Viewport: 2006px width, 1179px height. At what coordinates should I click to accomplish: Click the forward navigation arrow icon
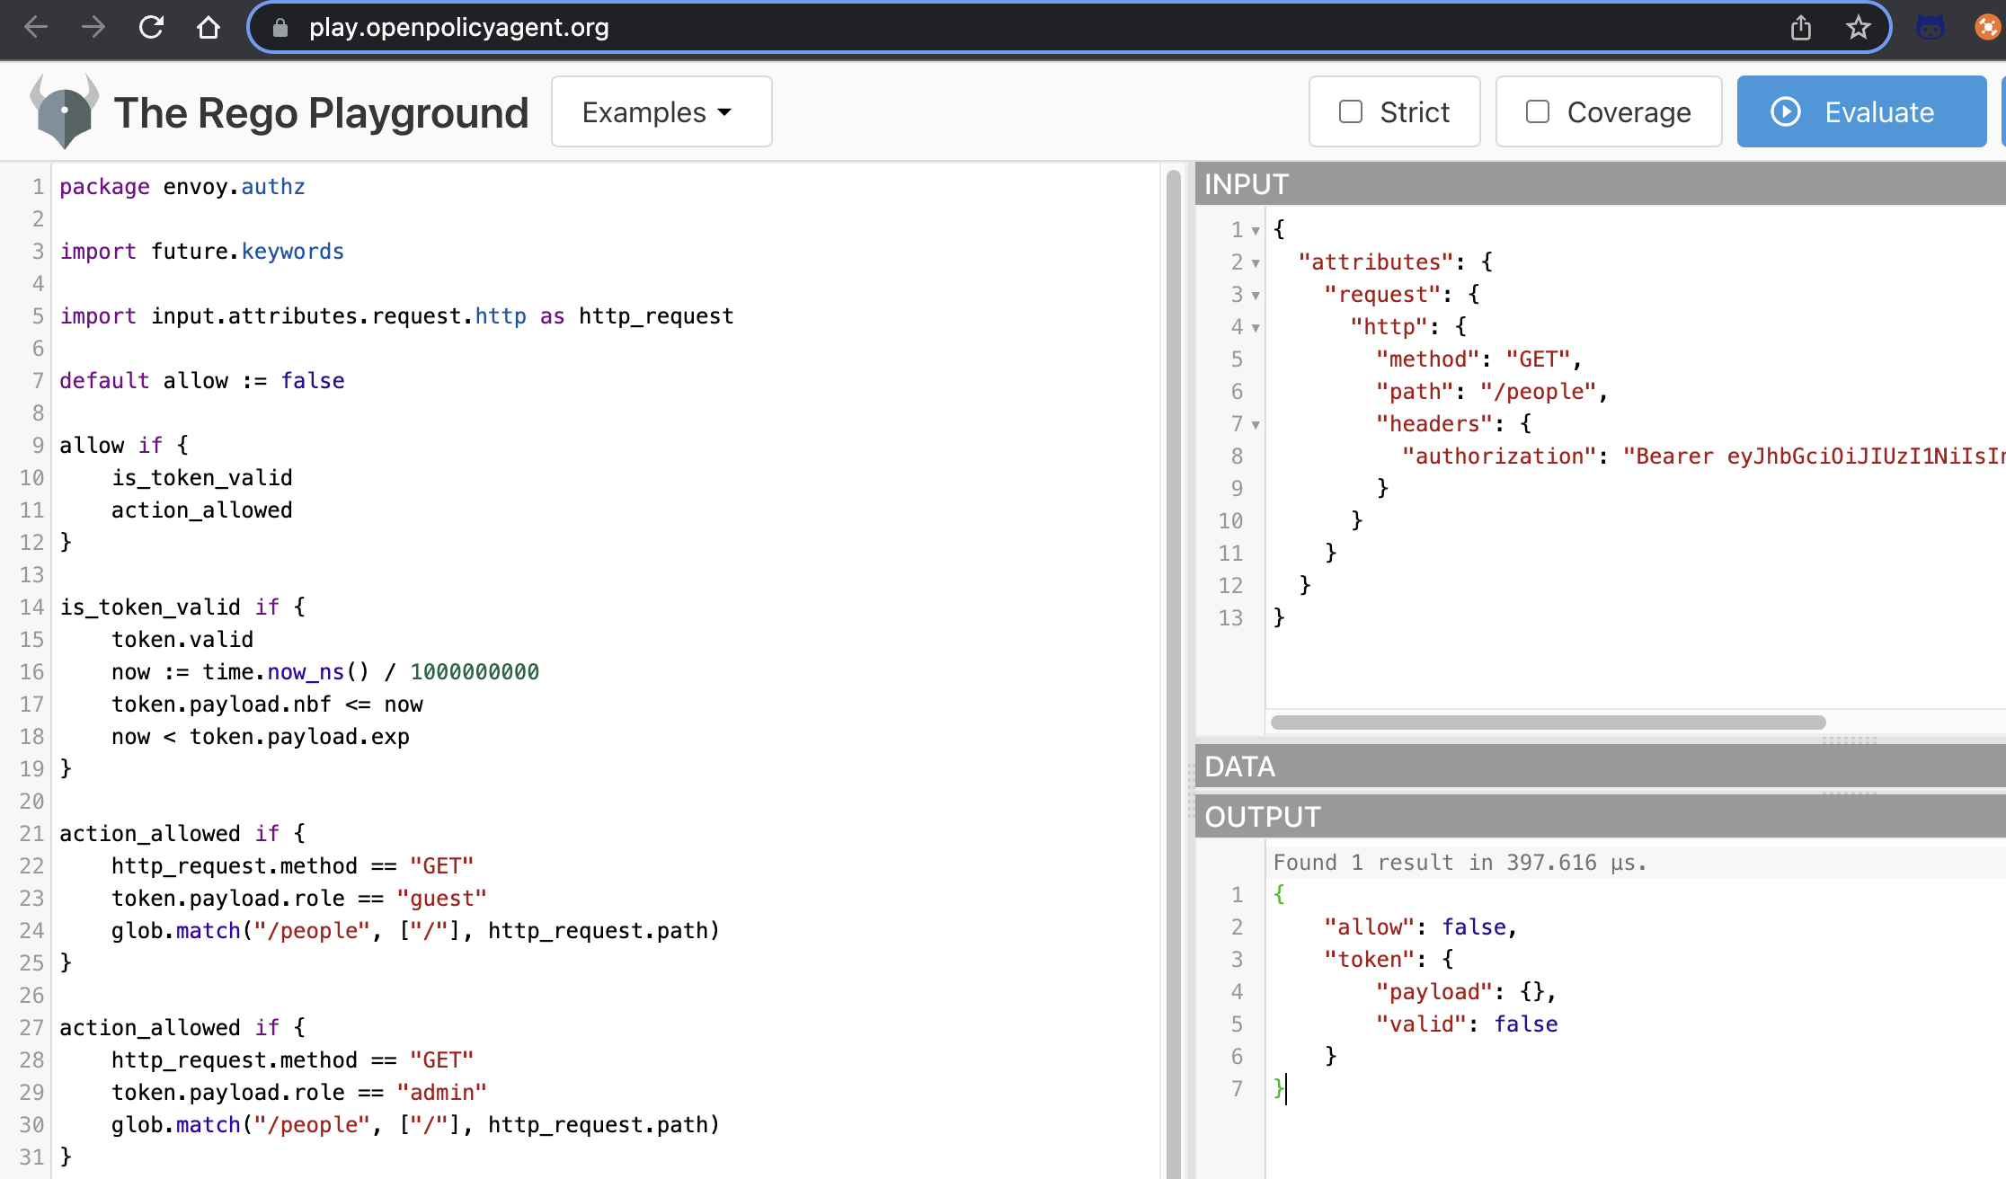[x=92, y=27]
